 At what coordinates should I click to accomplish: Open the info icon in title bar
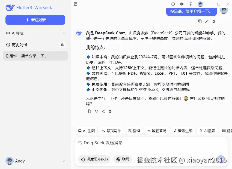click(x=173, y=4)
